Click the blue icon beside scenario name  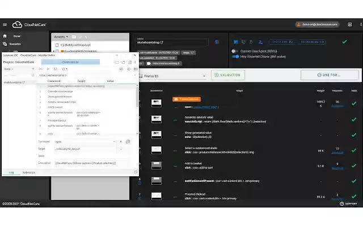pyautogui.click(x=217, y=42)
